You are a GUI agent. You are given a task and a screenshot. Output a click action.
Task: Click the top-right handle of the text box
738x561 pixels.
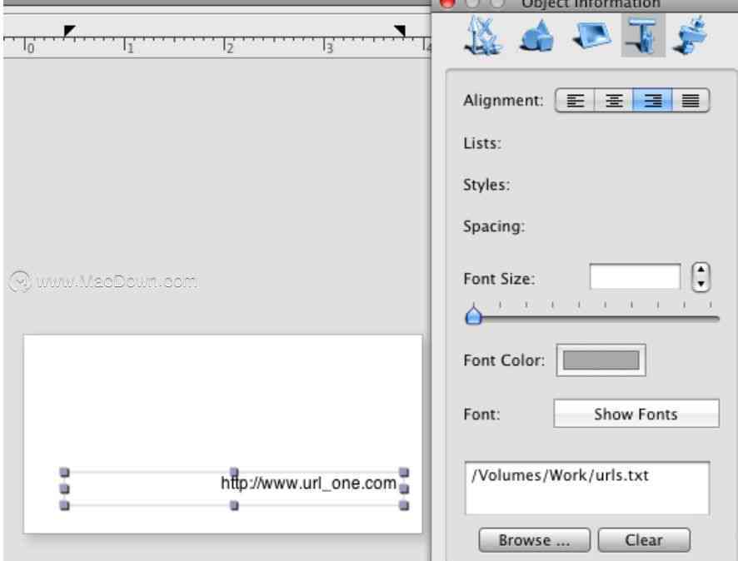pos(404,472)
